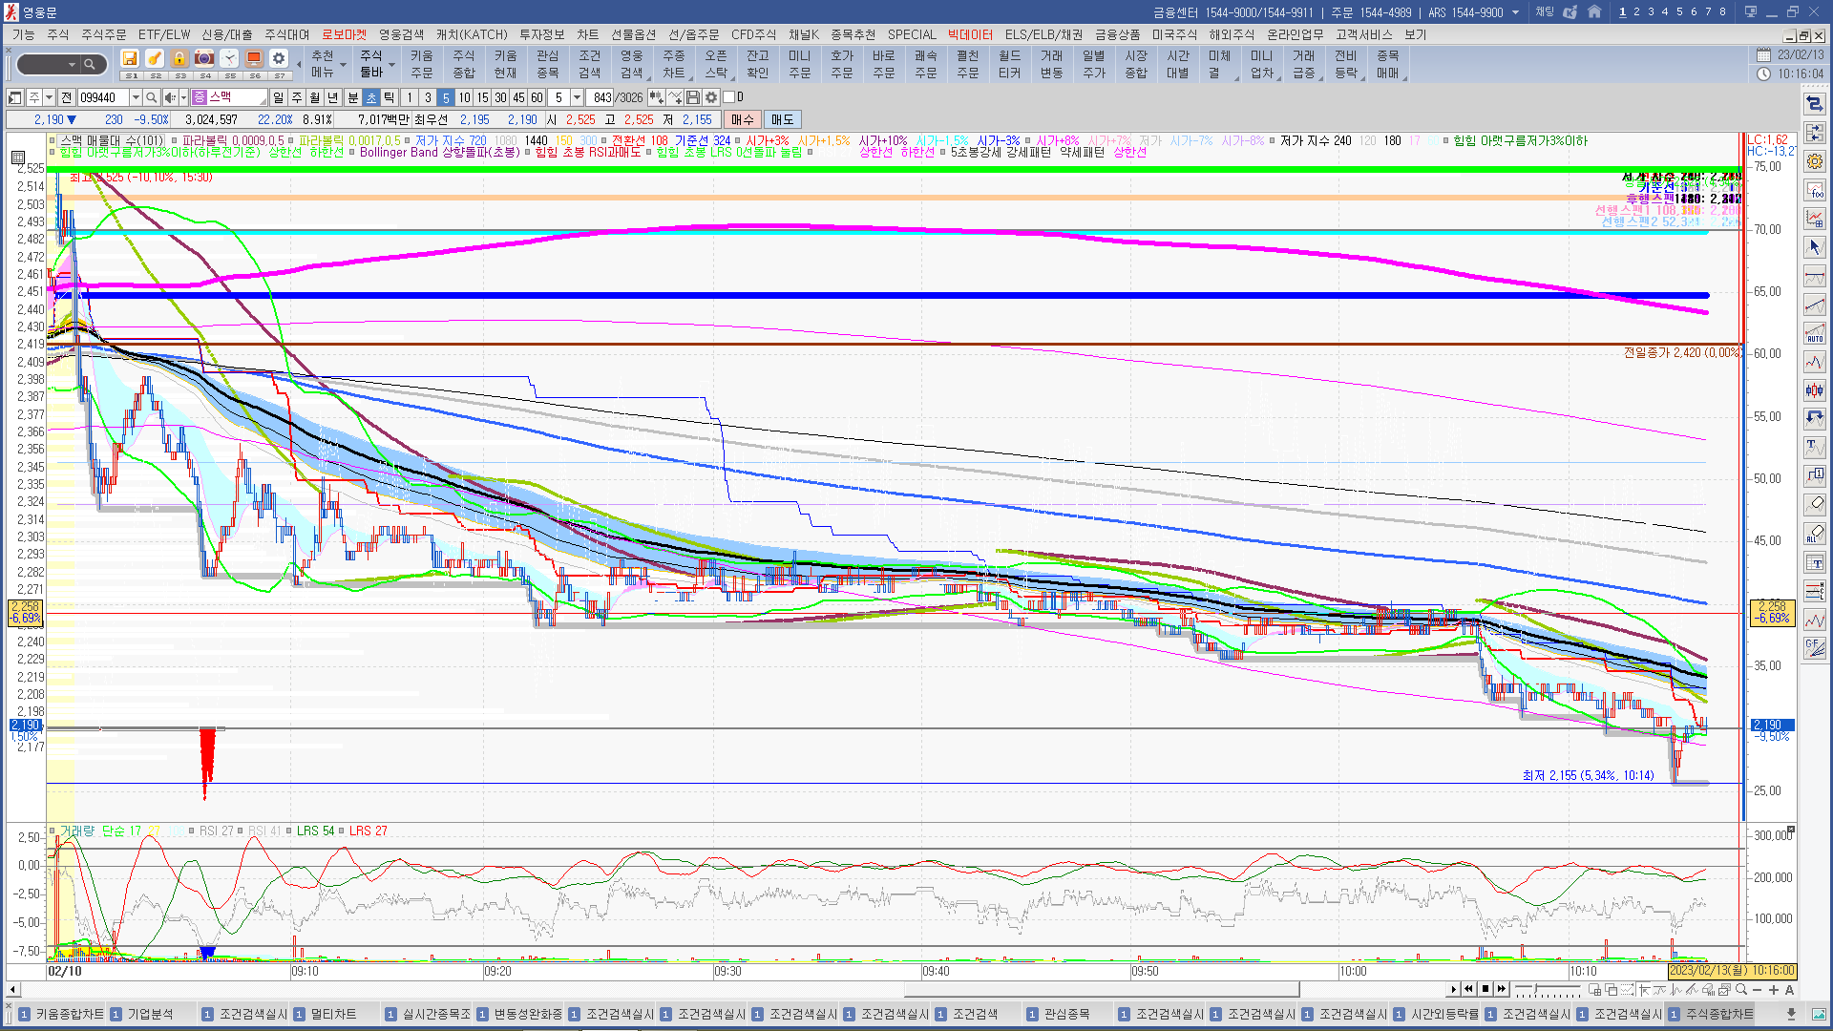Image resolution: width=1833 pixels, height=1031 pixels.
Task: Check the D checkbox next to gear
Action: pyautogui.click(x=729, y=97)
